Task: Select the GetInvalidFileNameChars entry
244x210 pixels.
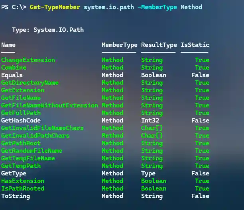Action: 43,128
